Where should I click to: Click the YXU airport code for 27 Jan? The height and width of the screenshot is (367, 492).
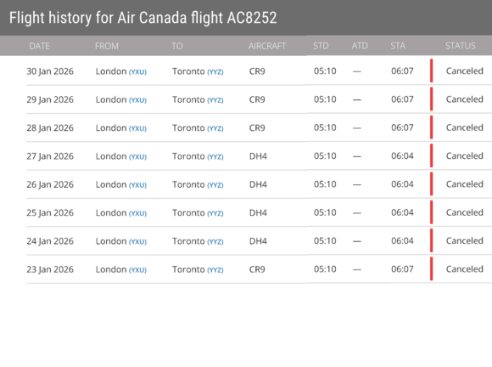137,157
